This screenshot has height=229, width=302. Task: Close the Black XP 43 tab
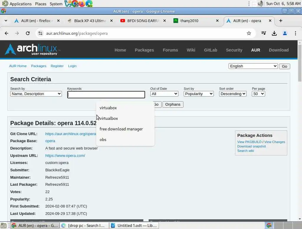point(111,21)
